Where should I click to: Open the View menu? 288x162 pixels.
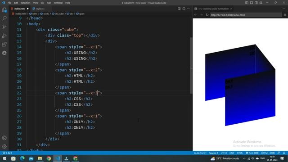click(x=36, y=3)
